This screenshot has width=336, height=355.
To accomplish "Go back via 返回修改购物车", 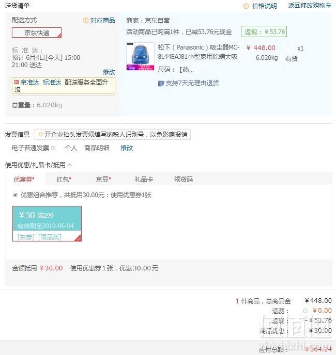I will [310, 6].
